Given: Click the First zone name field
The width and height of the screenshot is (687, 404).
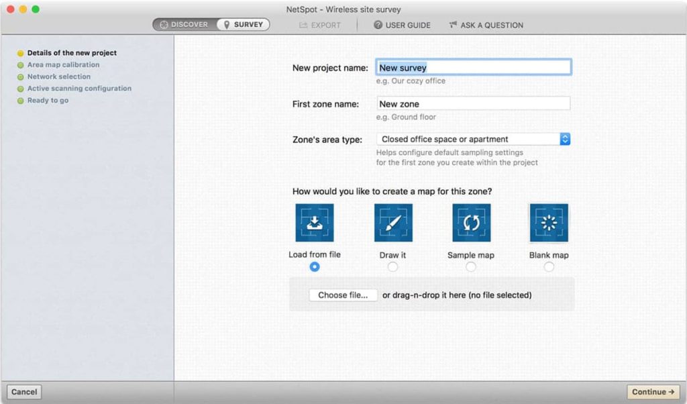Looking at the screenshot, I should [x=473, y=104].
